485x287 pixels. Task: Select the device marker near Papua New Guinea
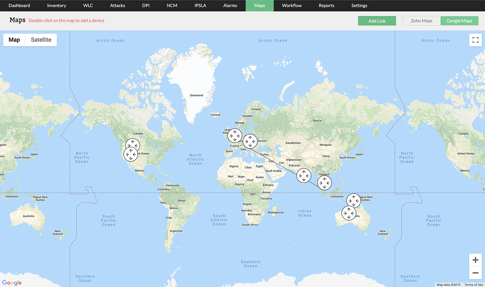(354, 200)
